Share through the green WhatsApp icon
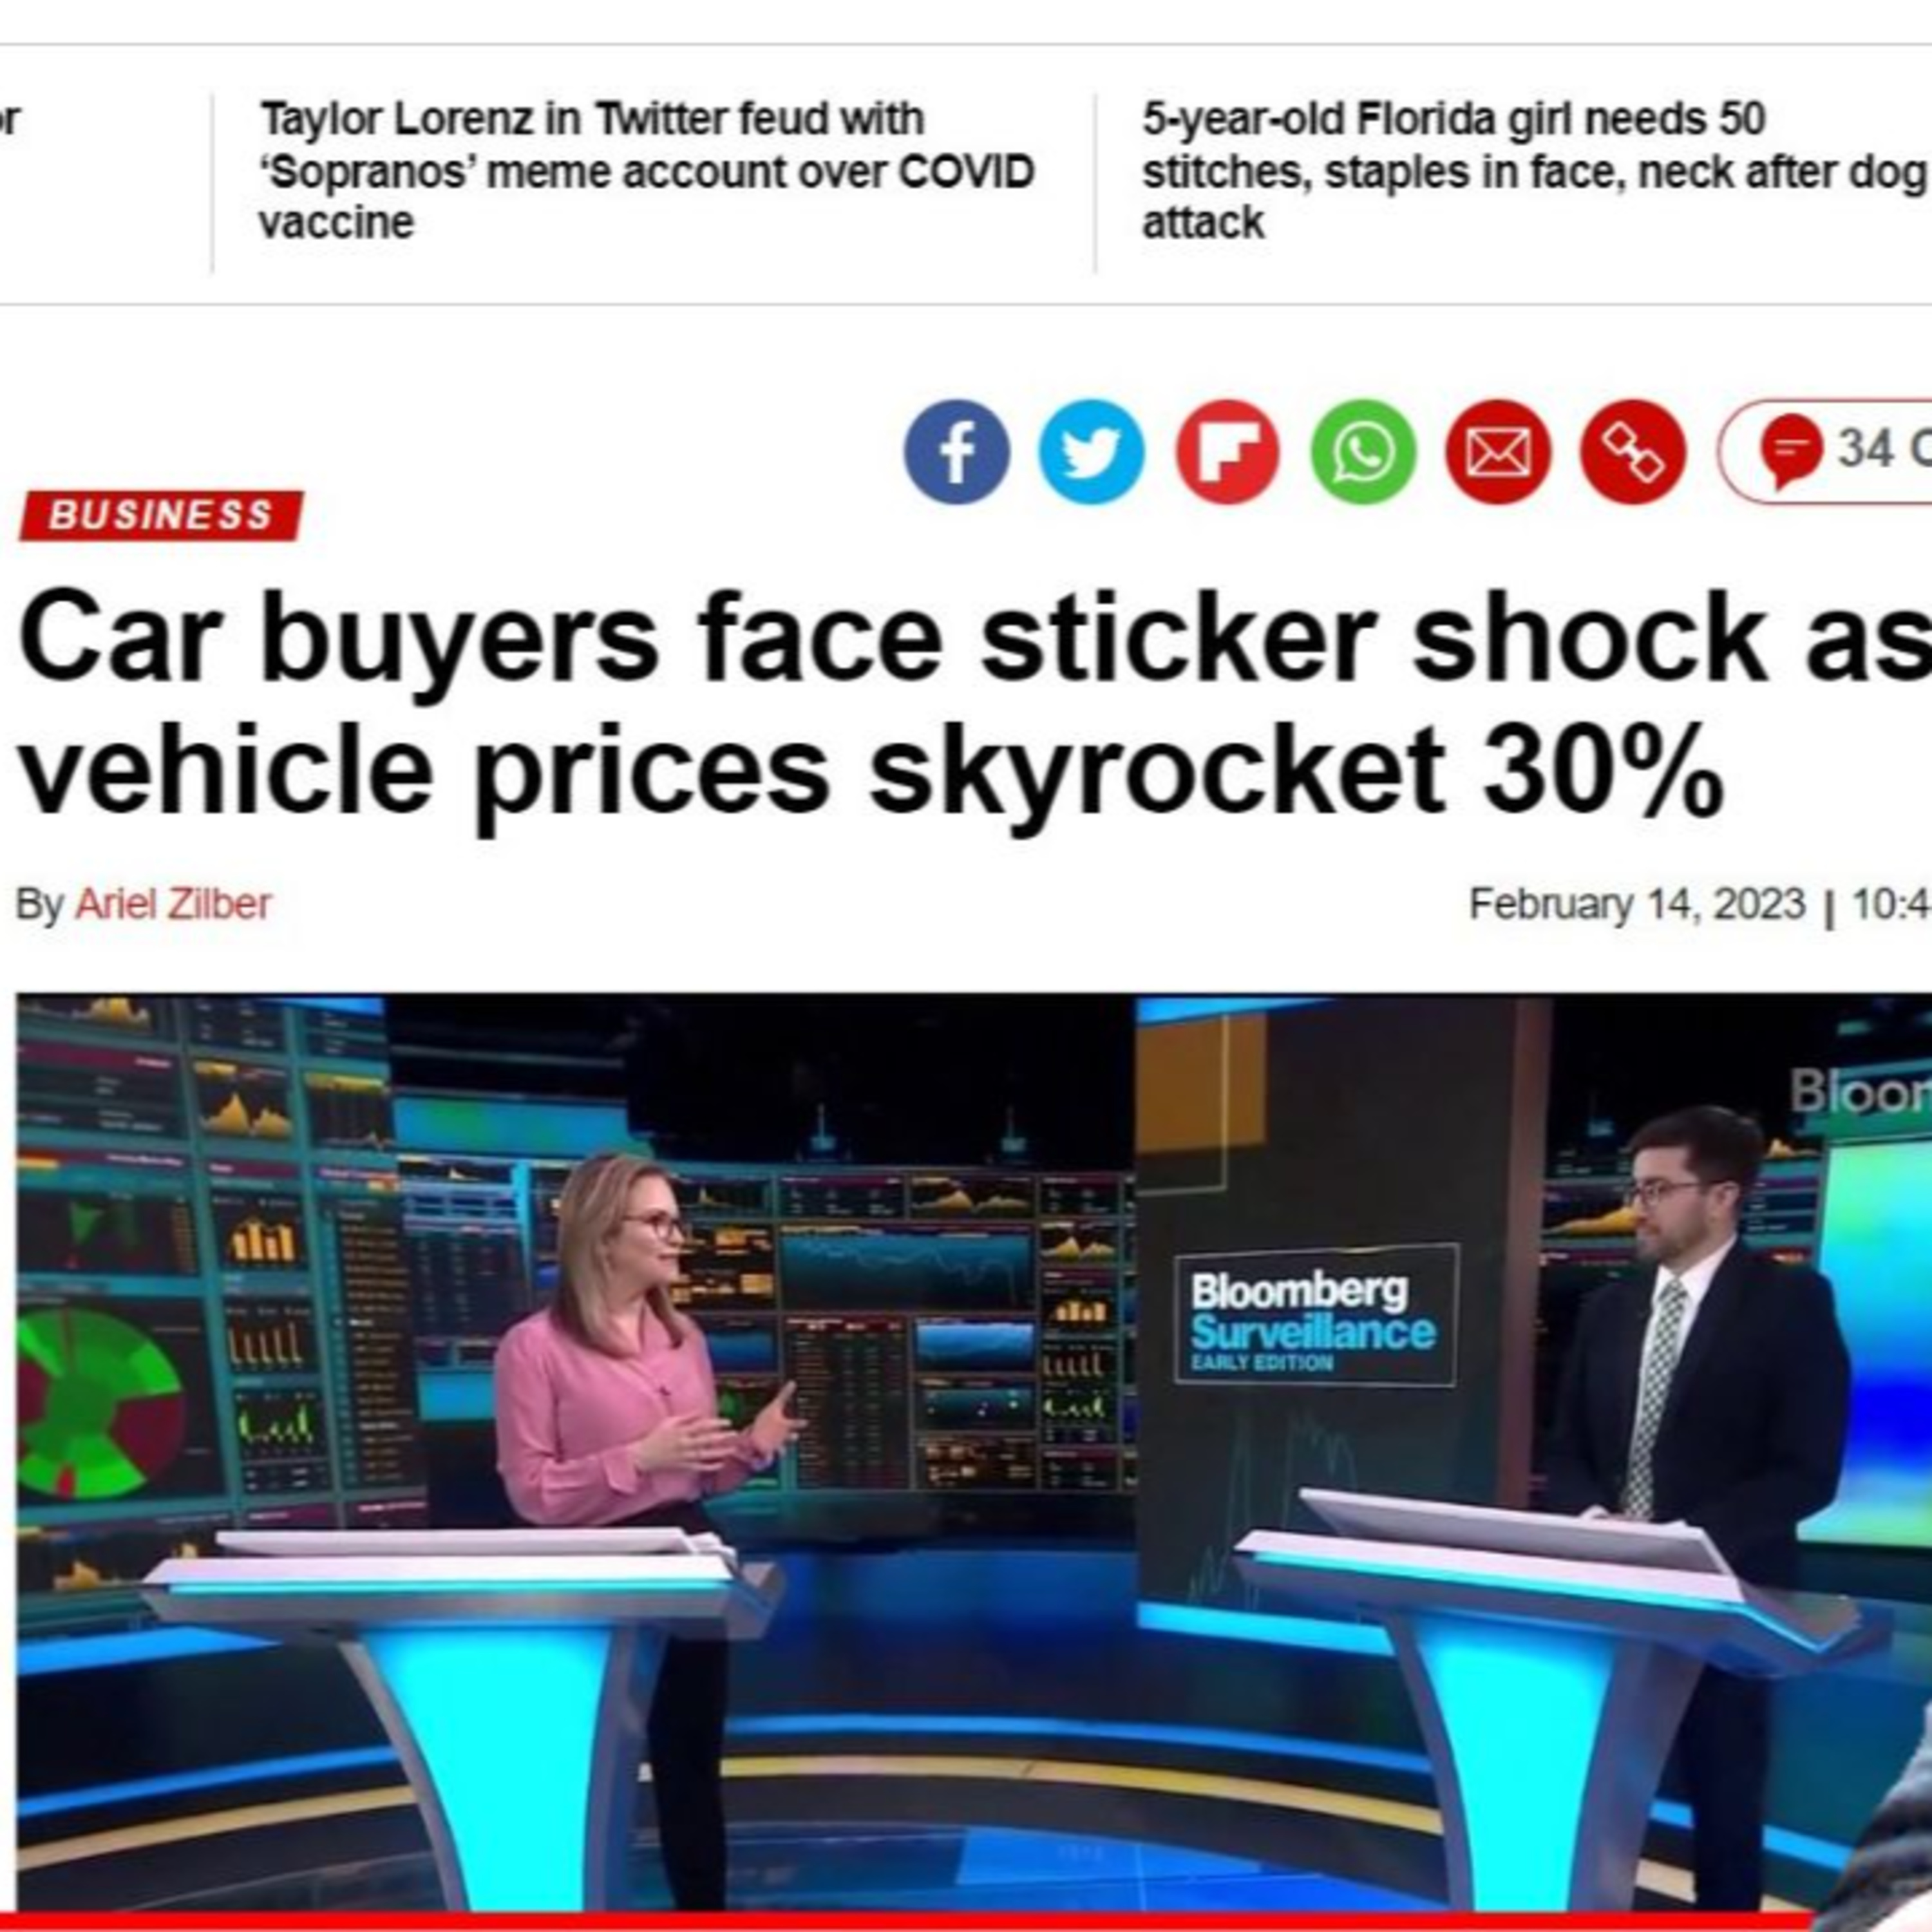1932x1932 pixels. pyautogui.click(x=1363, y=452)
